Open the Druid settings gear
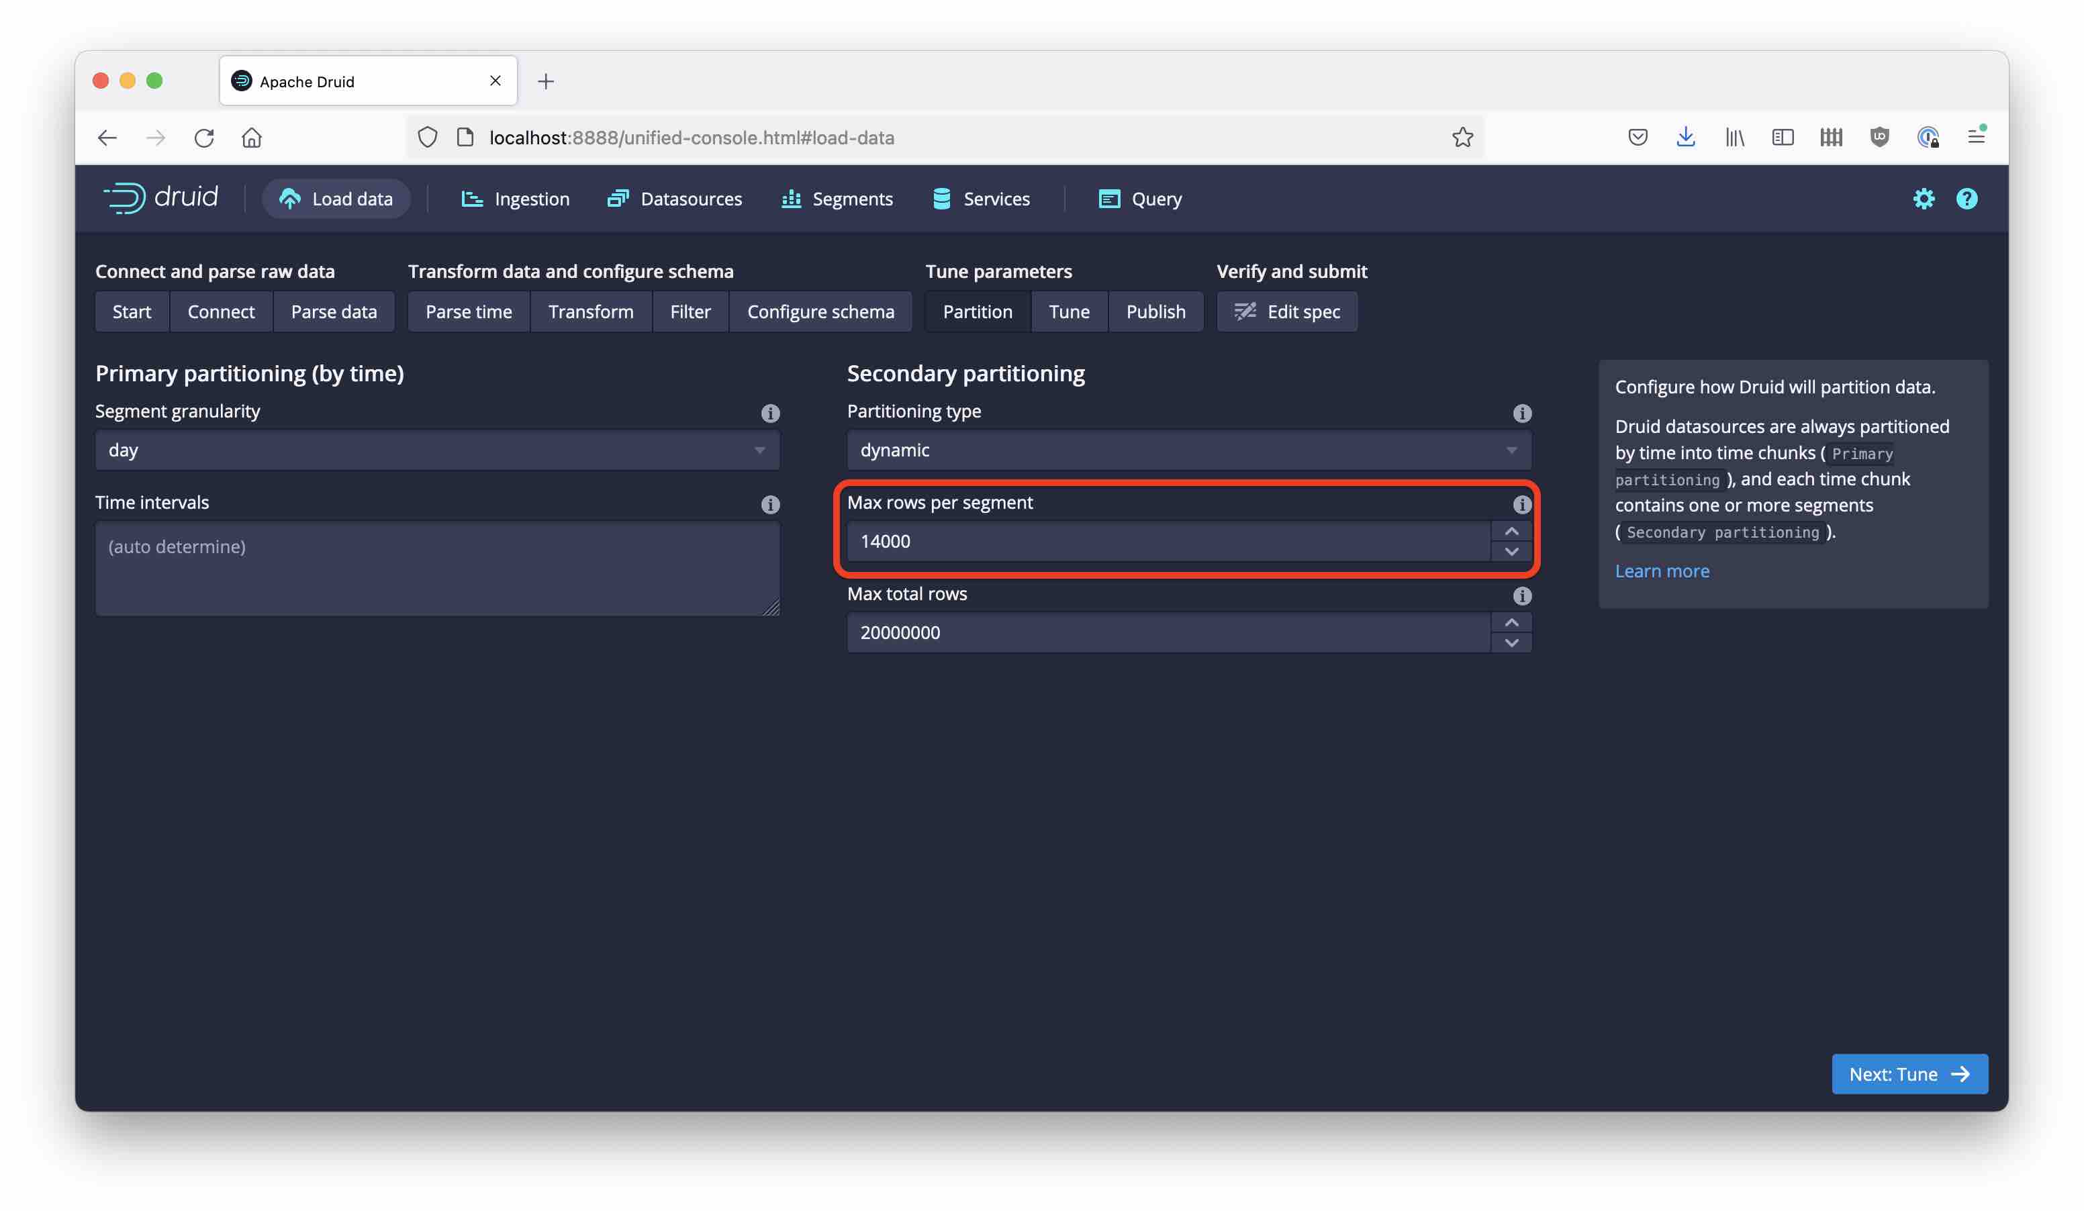2084x1211 pixels. coord(1924,199)
